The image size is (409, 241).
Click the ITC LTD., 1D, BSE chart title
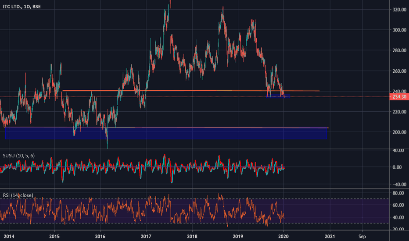(x=22, y=7)
